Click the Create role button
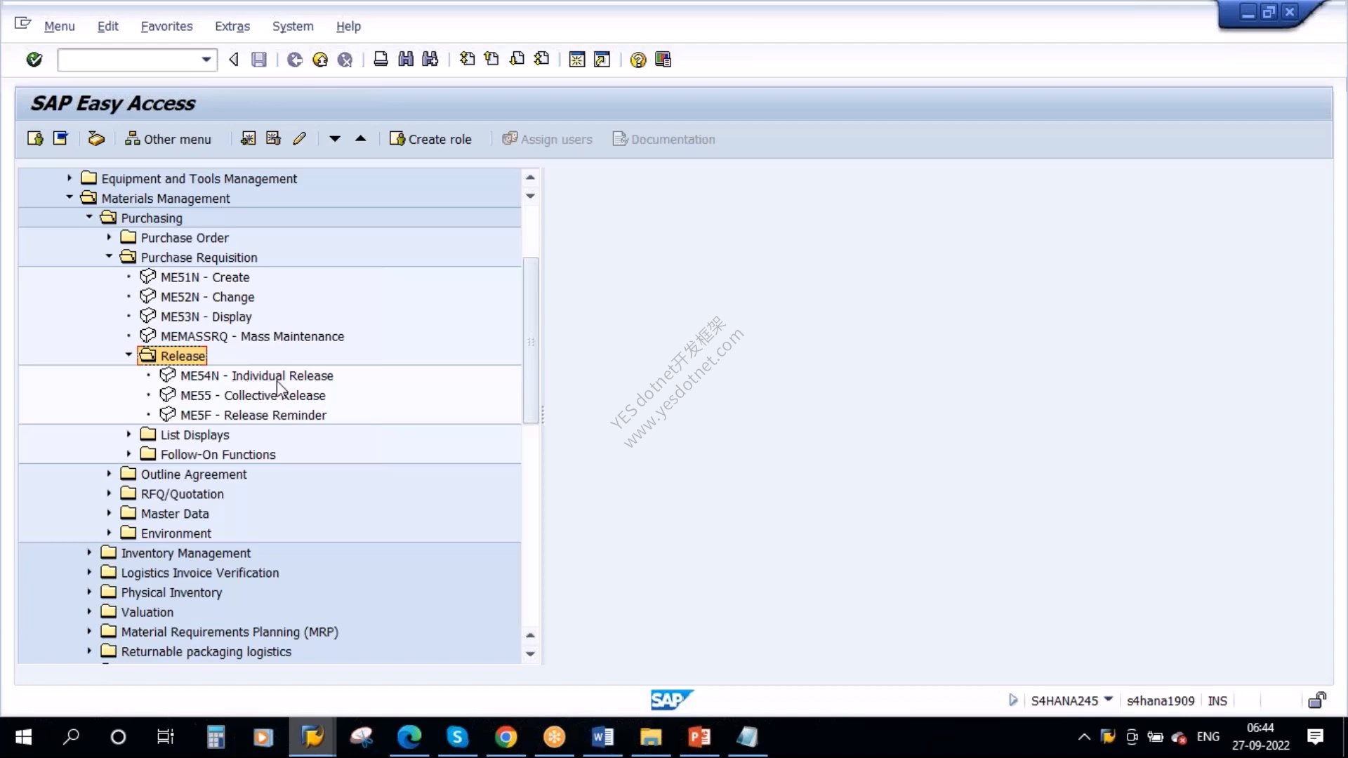This screenshot has width=1348, height=758. (430, 139)
